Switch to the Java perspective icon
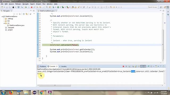The width and height of the screenshot is (170, 95). point(165,7)
